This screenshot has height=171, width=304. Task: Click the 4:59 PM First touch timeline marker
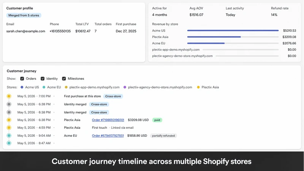coord(9,128)
